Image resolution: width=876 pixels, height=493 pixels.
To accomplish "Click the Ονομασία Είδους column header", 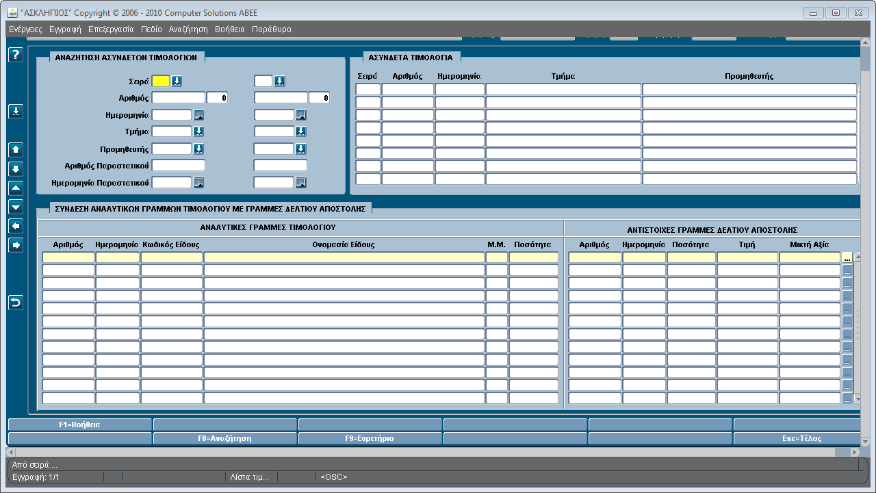I will tap(344, 244).
